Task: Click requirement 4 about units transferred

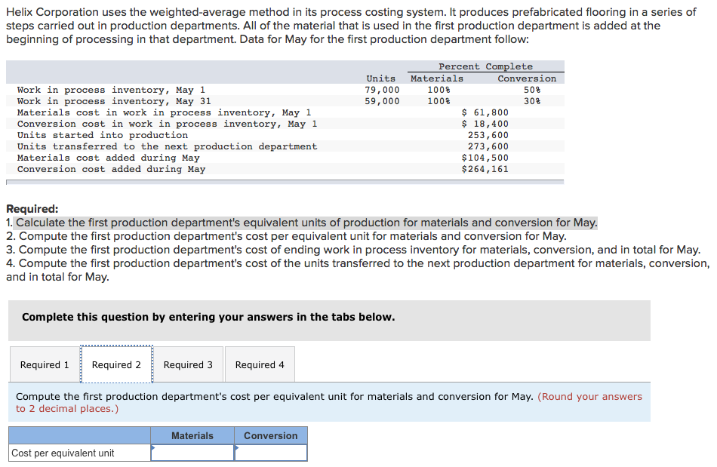Action: pyautogui.click(x=358, y=270)
